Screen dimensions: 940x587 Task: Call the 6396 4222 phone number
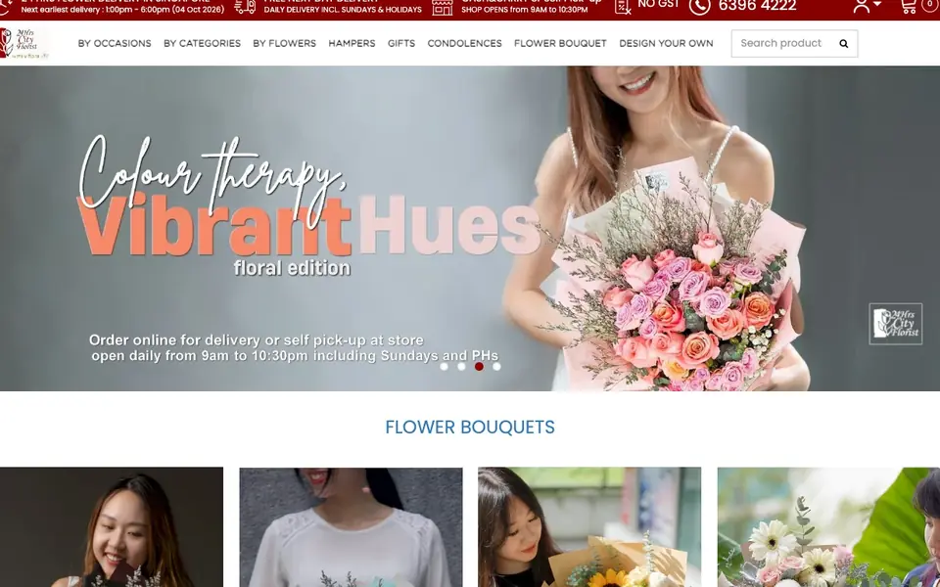point(757,6)
